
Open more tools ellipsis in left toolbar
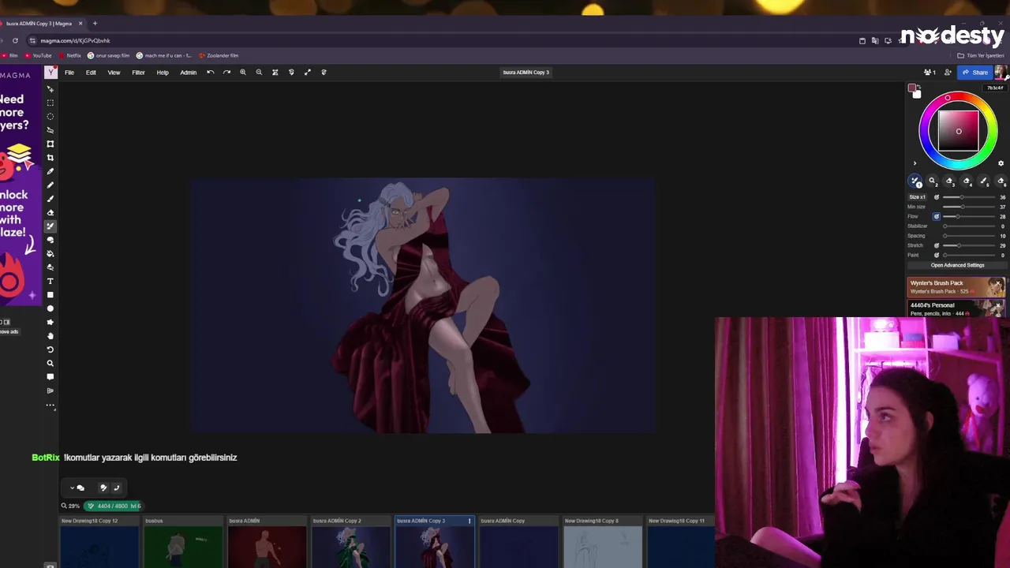pos(50,405)
